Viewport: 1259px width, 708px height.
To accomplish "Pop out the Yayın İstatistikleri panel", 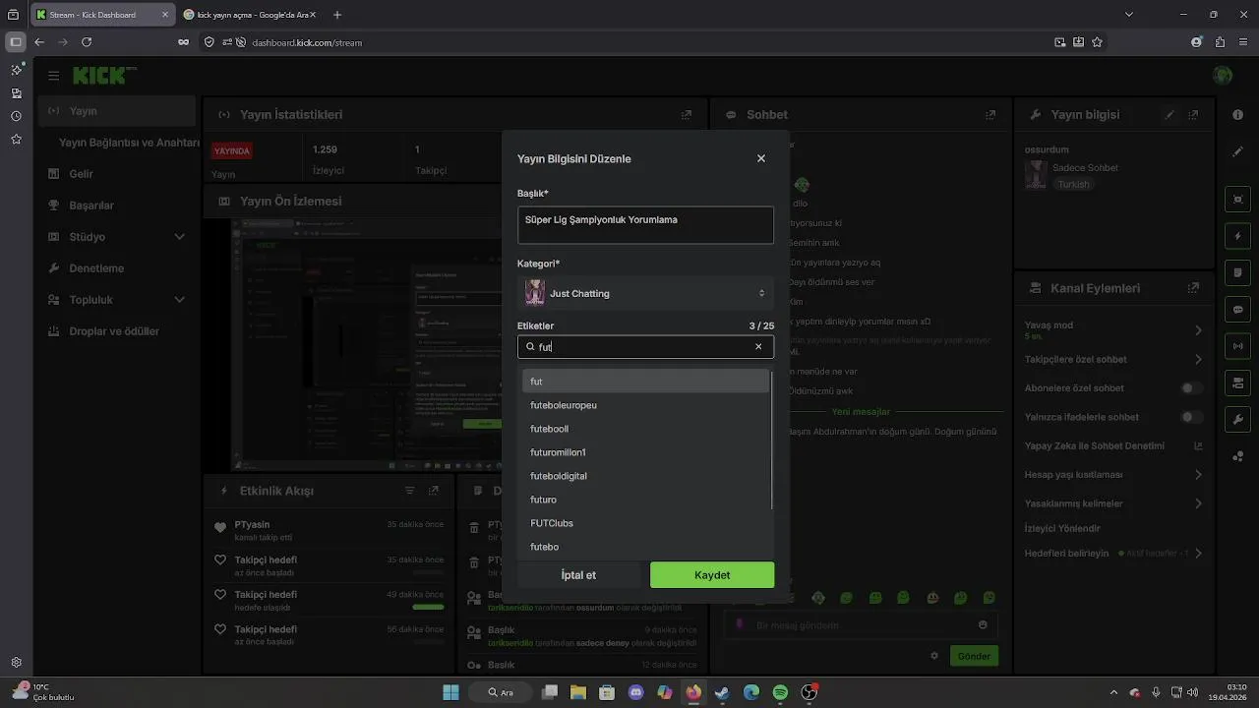I will click(687, 115).
